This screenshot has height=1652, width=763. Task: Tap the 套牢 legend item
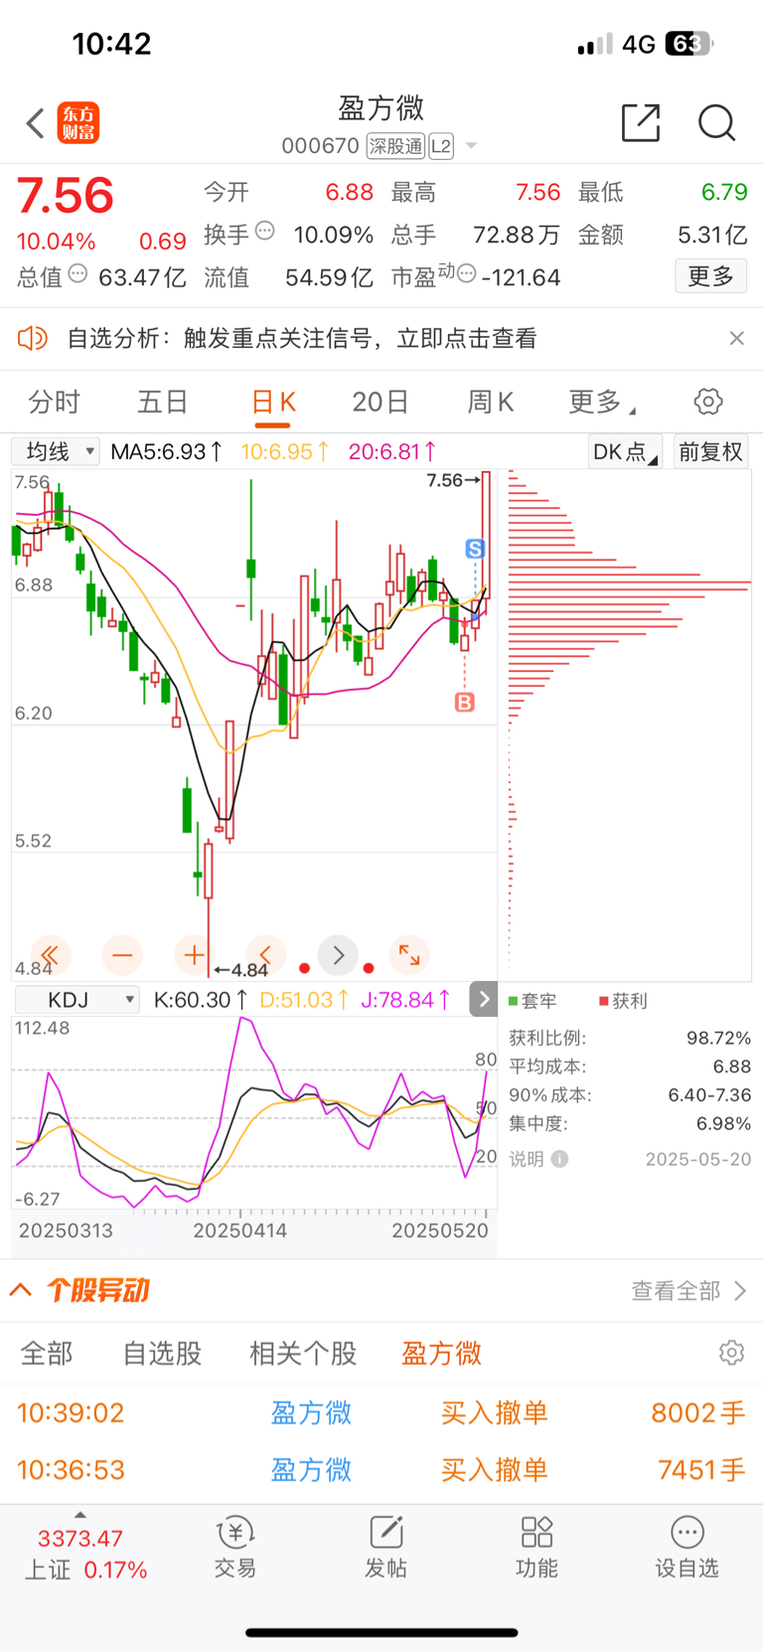click(533, 1001)
